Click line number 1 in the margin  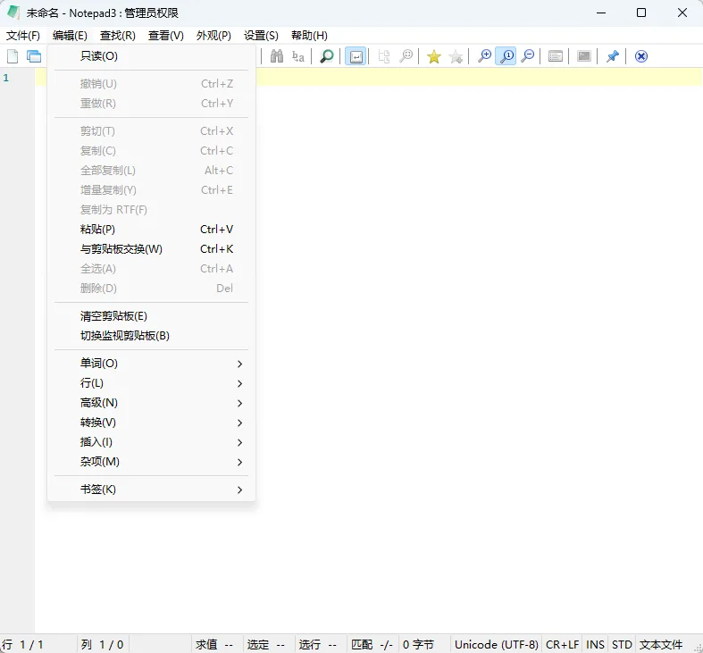point(6,78)
